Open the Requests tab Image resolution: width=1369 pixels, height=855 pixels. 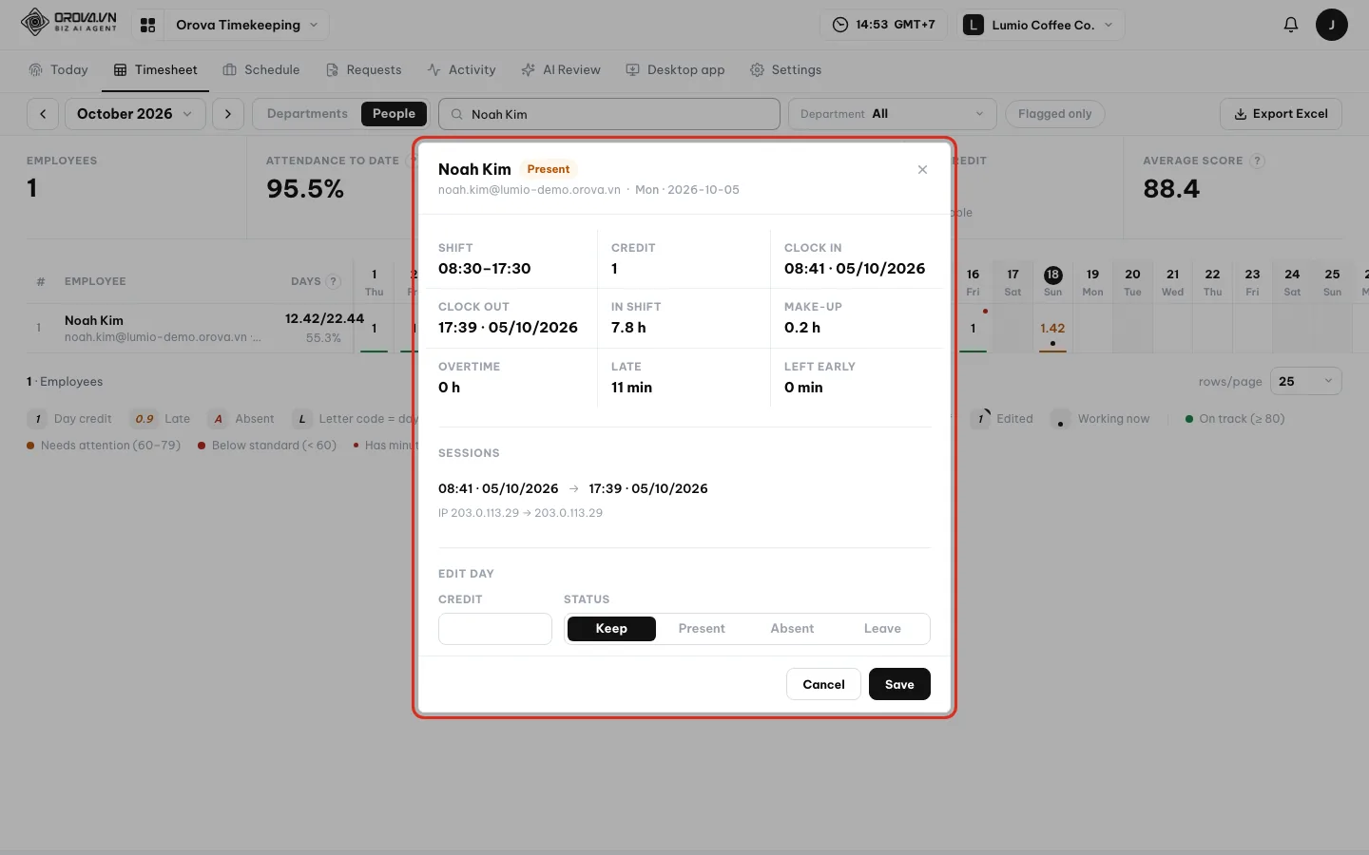(363, 70)
